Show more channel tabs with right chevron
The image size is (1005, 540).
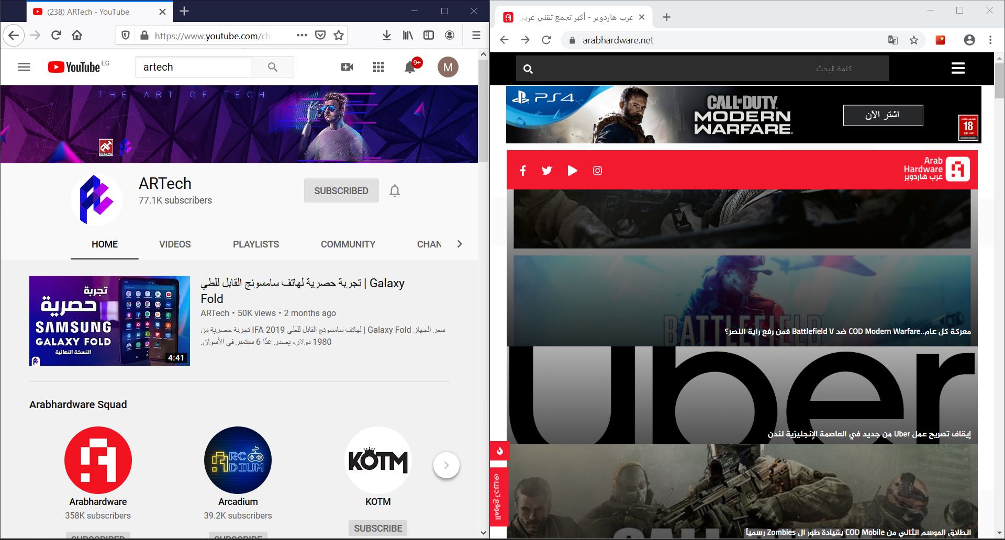(x=460, y=244)
